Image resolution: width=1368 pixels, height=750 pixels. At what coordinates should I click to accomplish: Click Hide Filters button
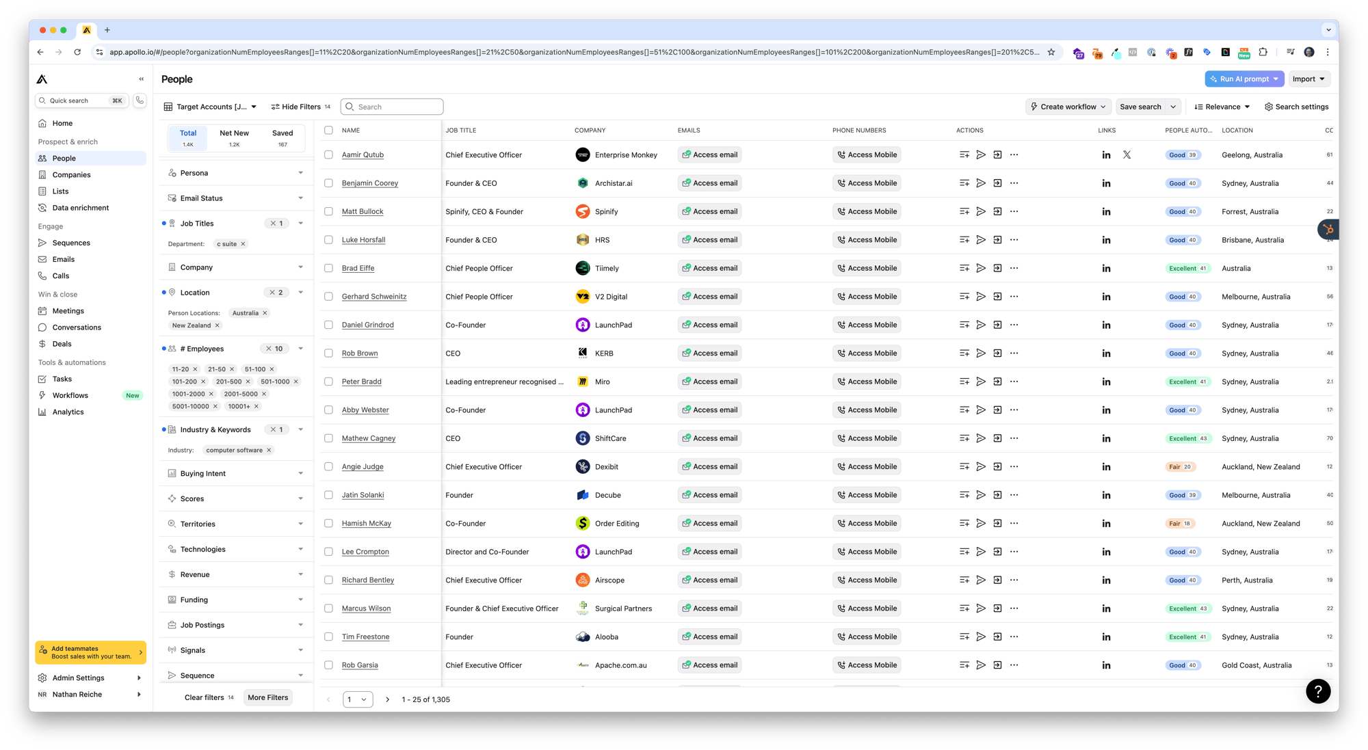300,107
